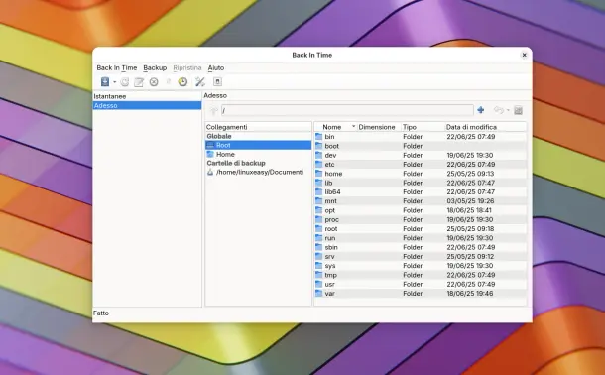
Task: Click the lib64 folder icon
Action: [x=318, y=191]
